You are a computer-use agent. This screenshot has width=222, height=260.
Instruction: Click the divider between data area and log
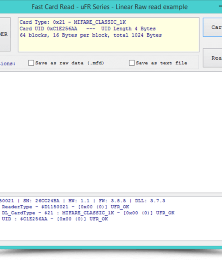pyautogui.click(x=111, y=194)
